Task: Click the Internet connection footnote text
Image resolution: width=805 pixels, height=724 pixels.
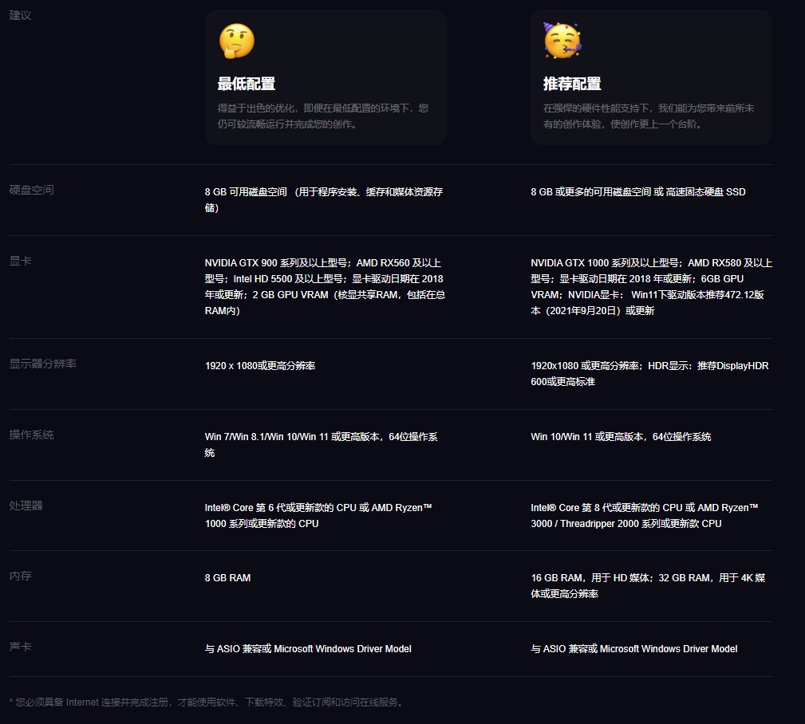Action: pos(207,702)
